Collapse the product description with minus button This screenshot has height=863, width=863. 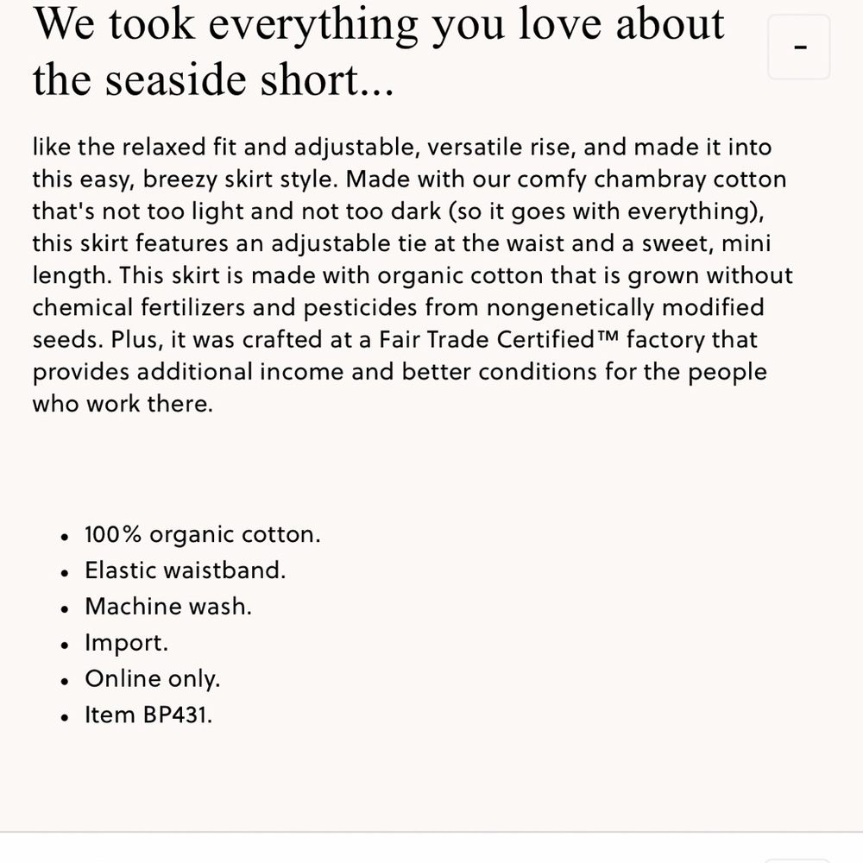pyautogui.click(x=798, y=47)
